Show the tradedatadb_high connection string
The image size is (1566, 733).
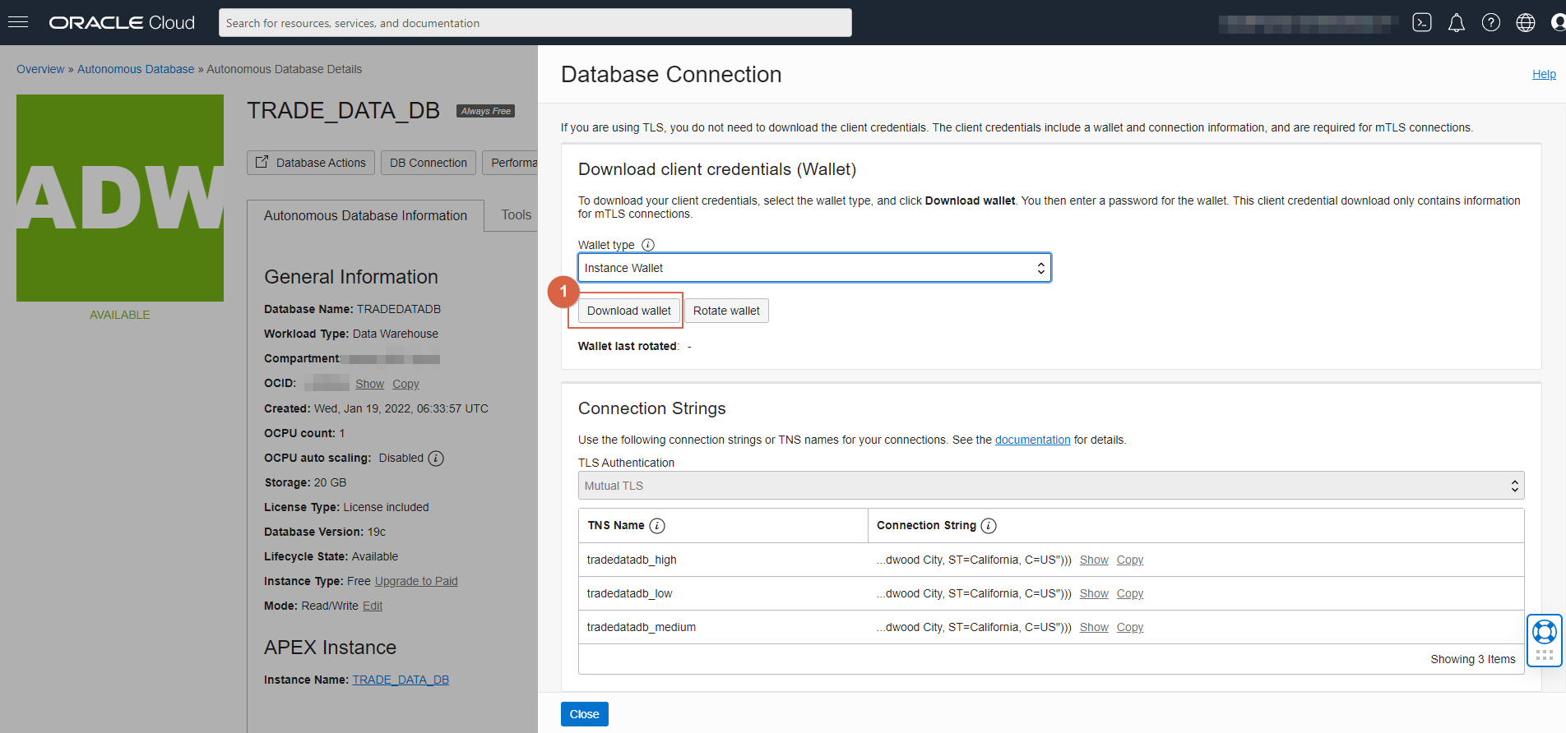(1094, 560)
